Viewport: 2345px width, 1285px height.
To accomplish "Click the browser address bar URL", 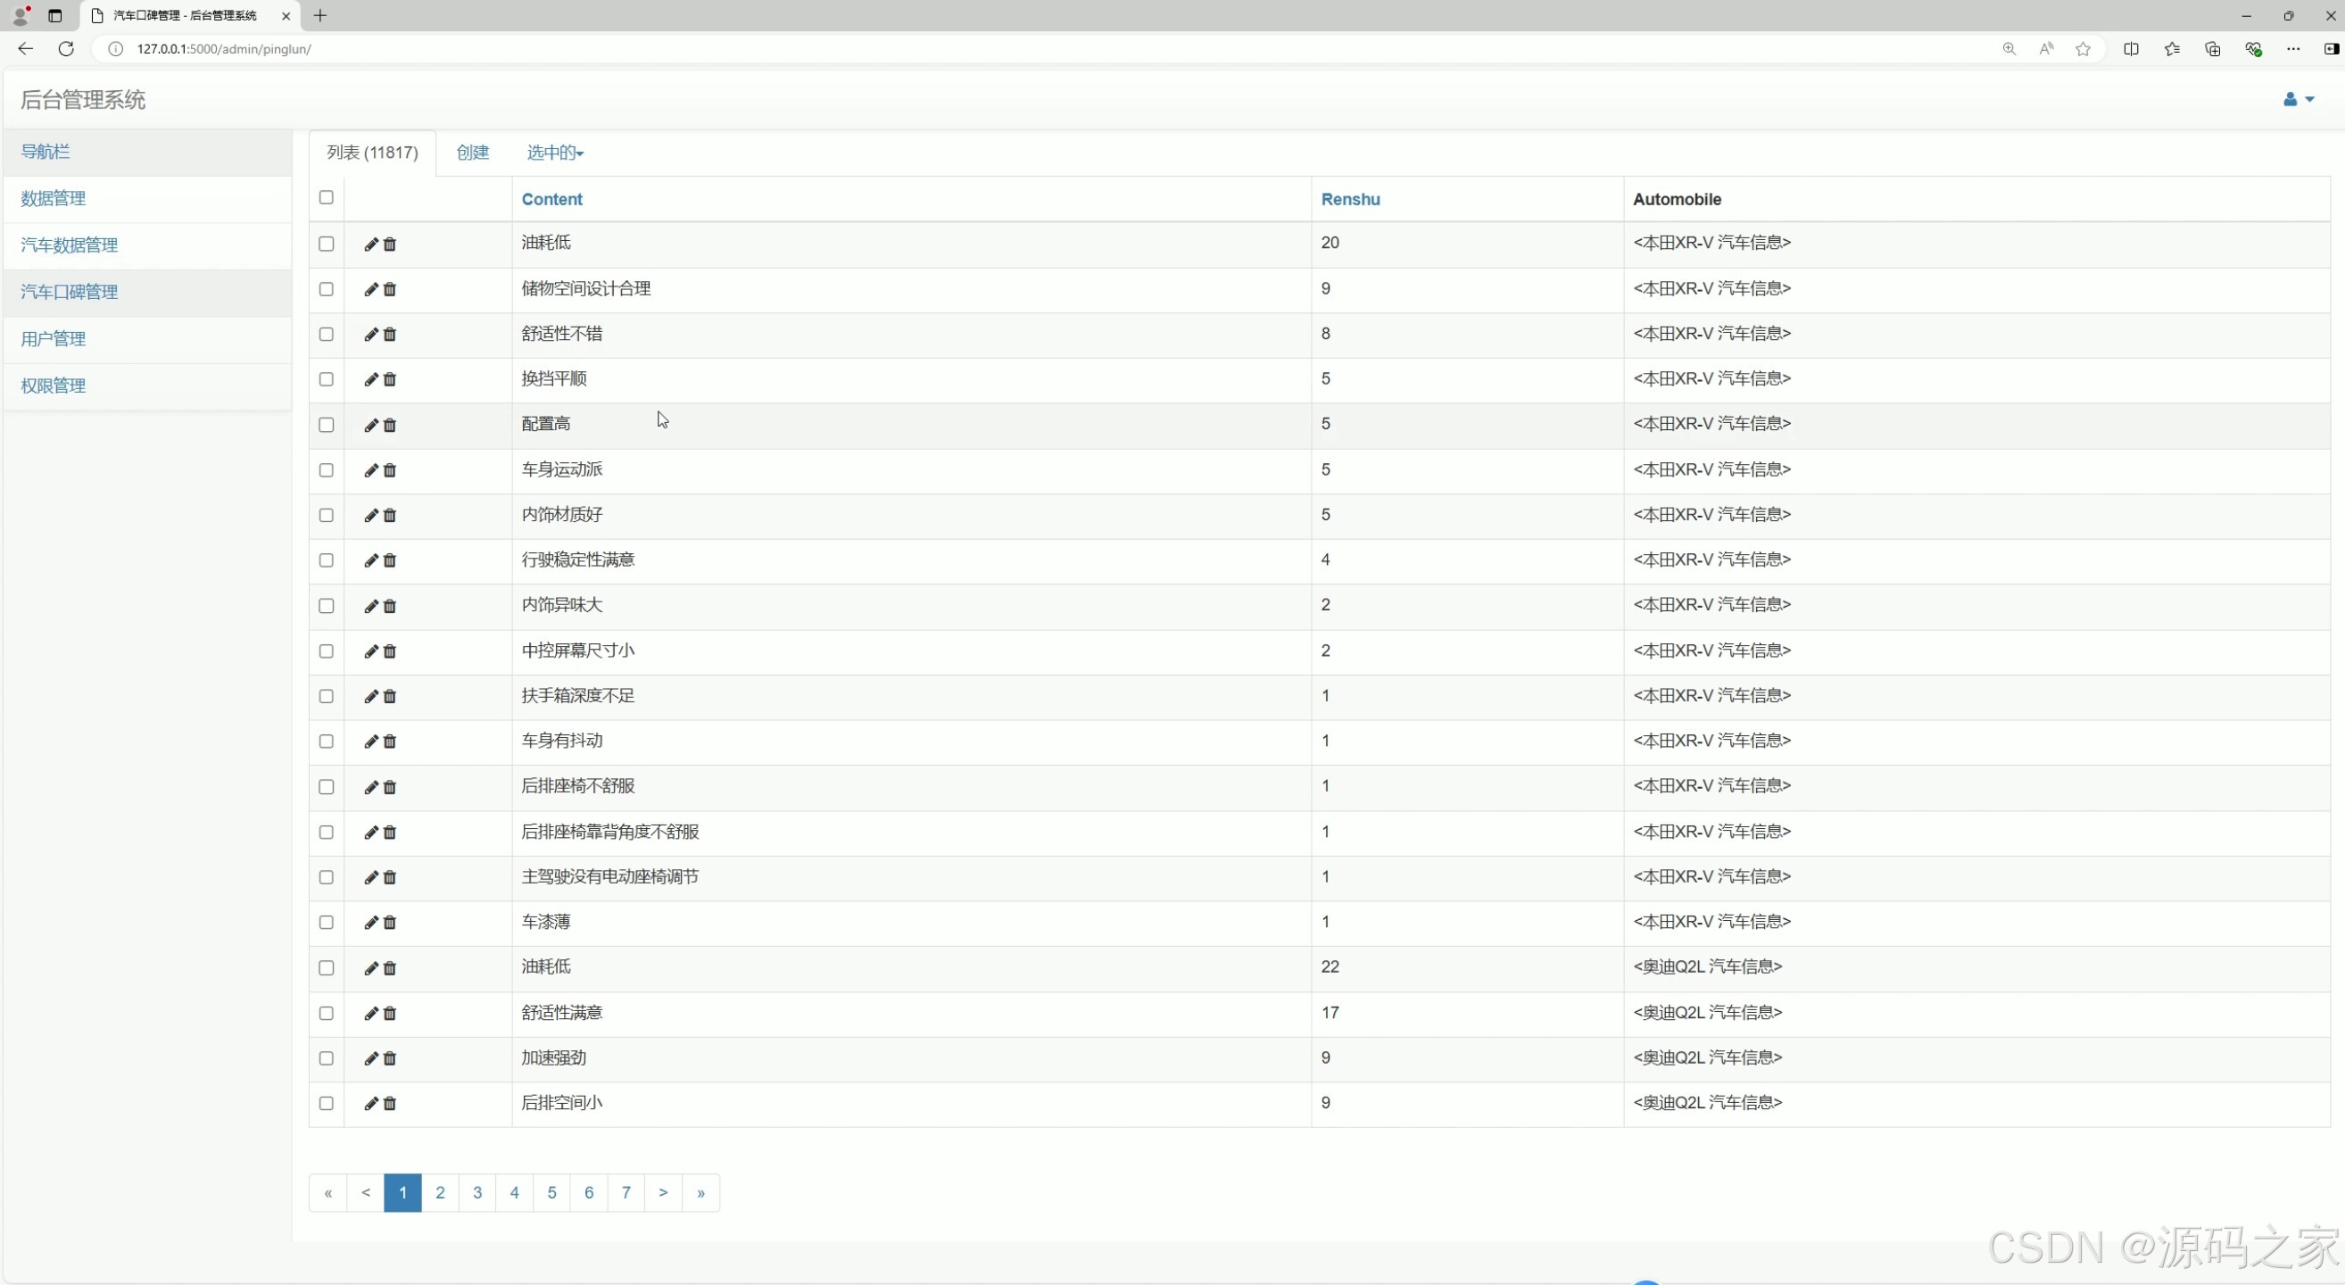I will coord(224,49).
